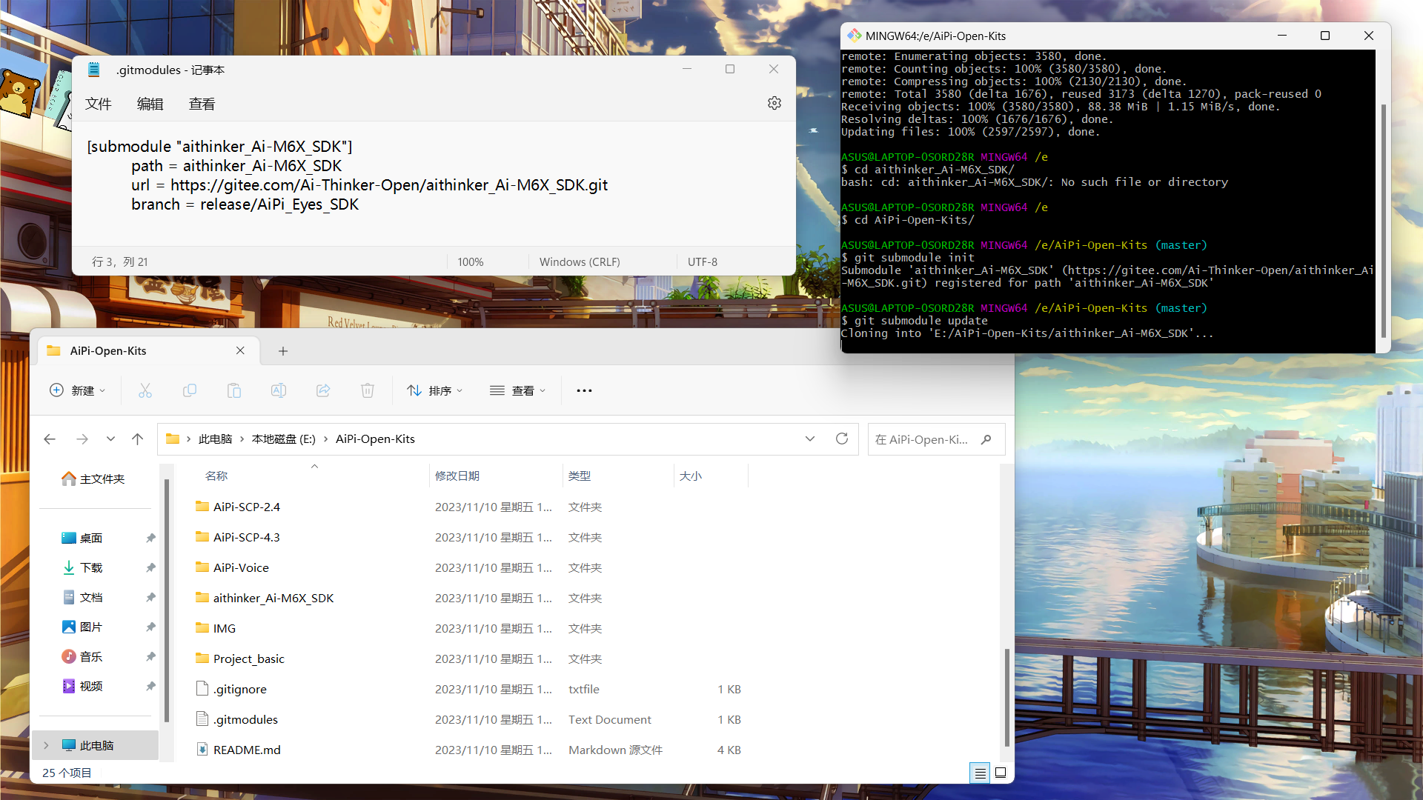Viewport: 1423px width, 800px height.
Task: Click the Explorer file list scrollbar
Action: coord(1006,696)
